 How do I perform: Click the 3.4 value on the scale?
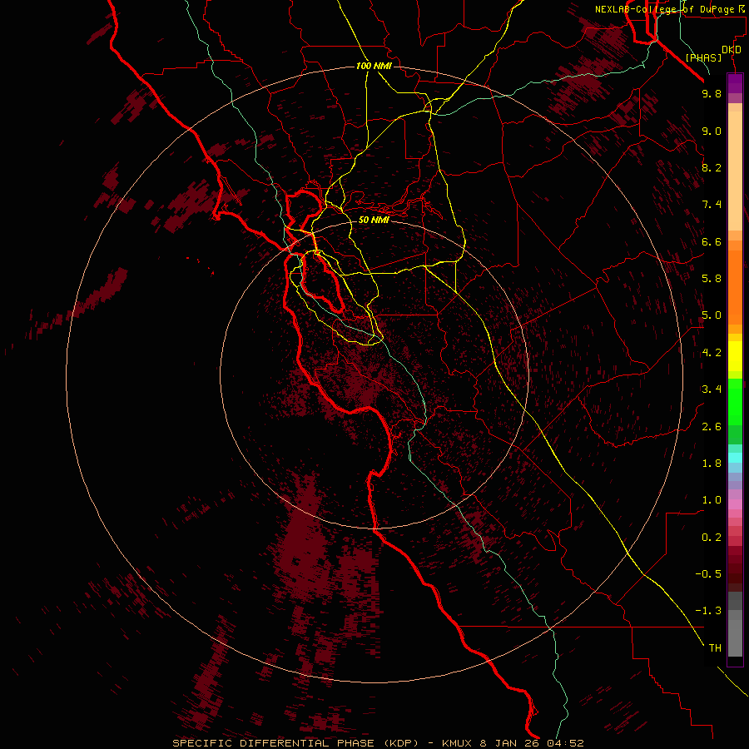[712, 389]
